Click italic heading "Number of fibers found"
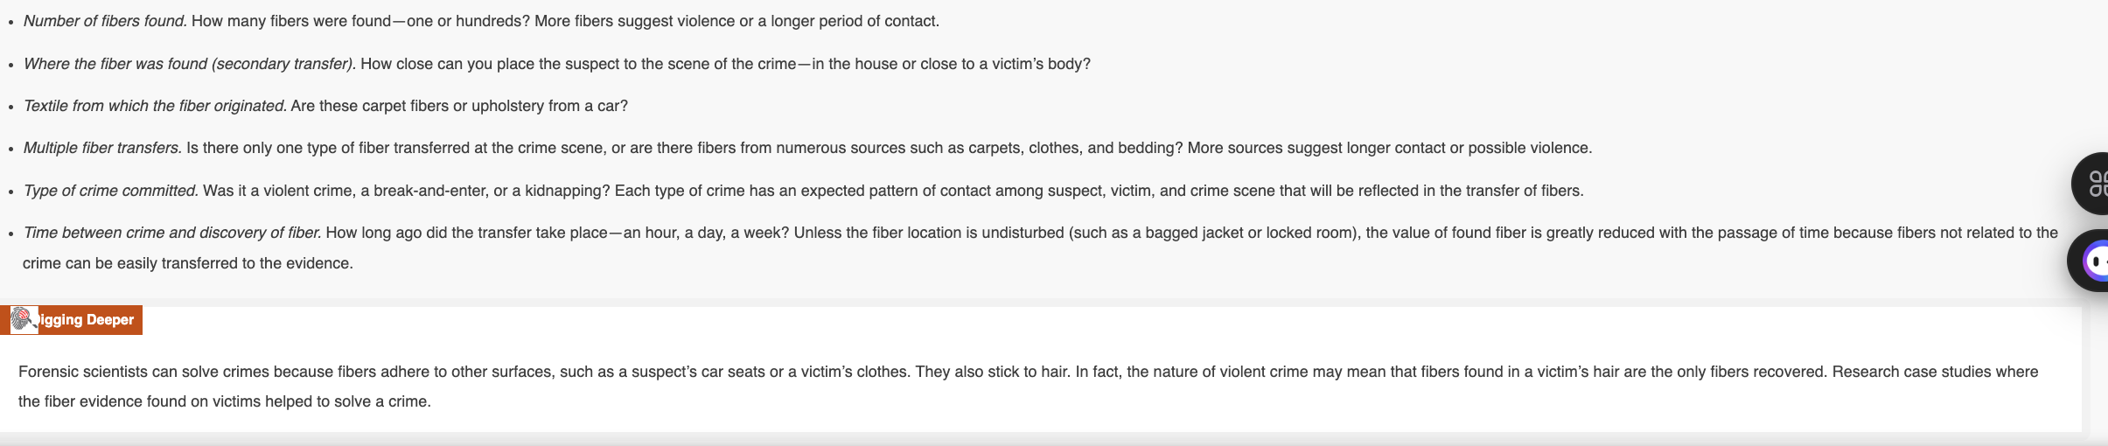The width and height of the screenshot is (2108, 446). tap(105, 21)
